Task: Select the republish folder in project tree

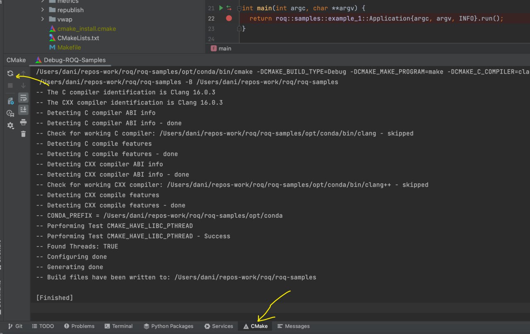Action: [66, 10]
